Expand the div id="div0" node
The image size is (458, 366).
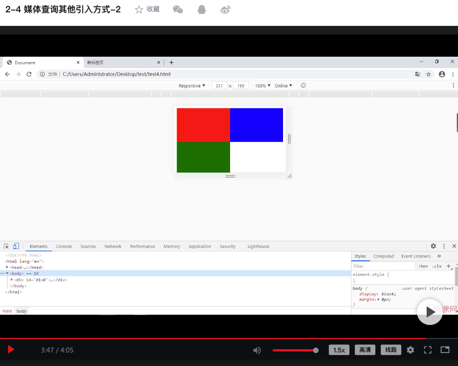pyautogui.click(x=12, y=280)
